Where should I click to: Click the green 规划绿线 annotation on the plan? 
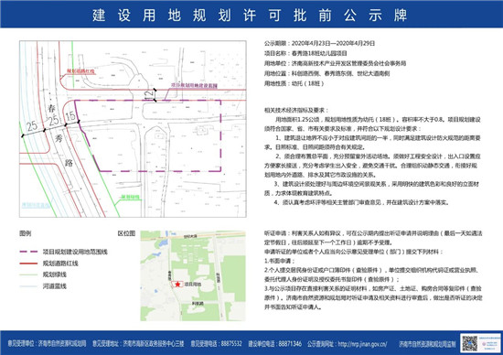click(131, 197)
